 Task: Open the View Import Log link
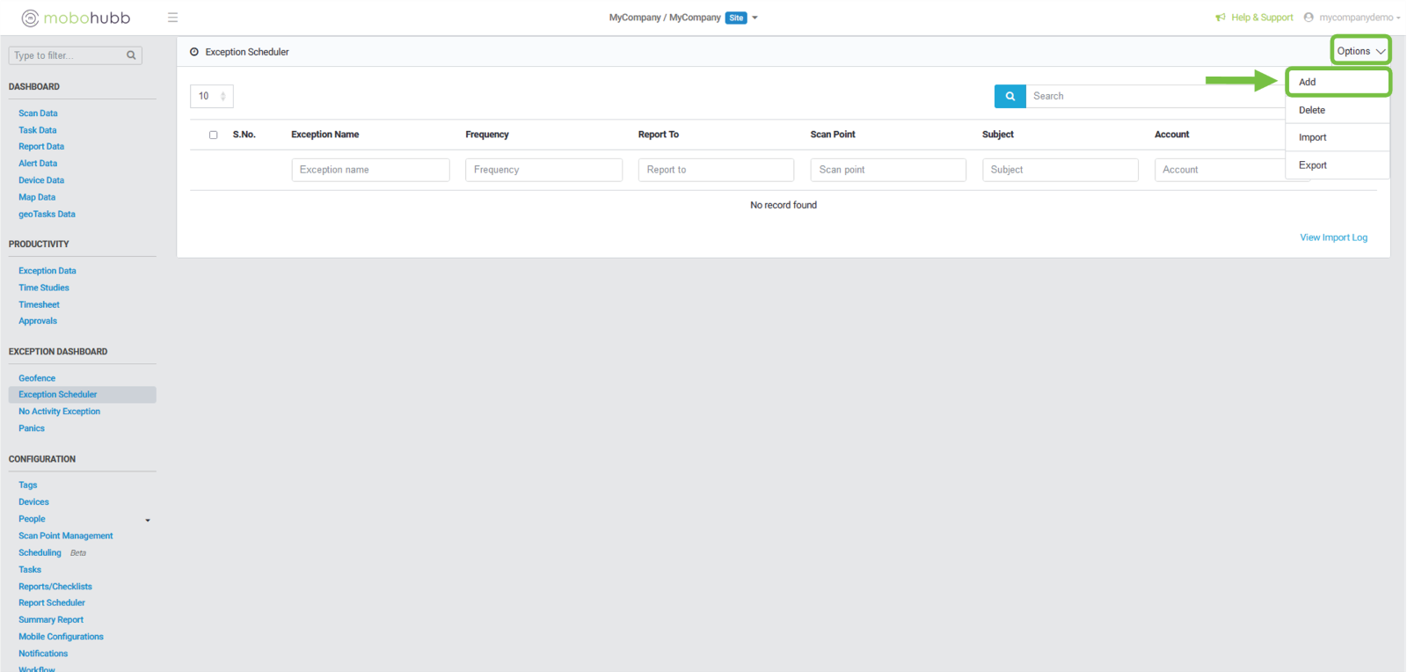(1333, 237)
